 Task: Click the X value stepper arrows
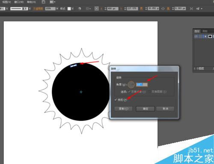(106, 9)
